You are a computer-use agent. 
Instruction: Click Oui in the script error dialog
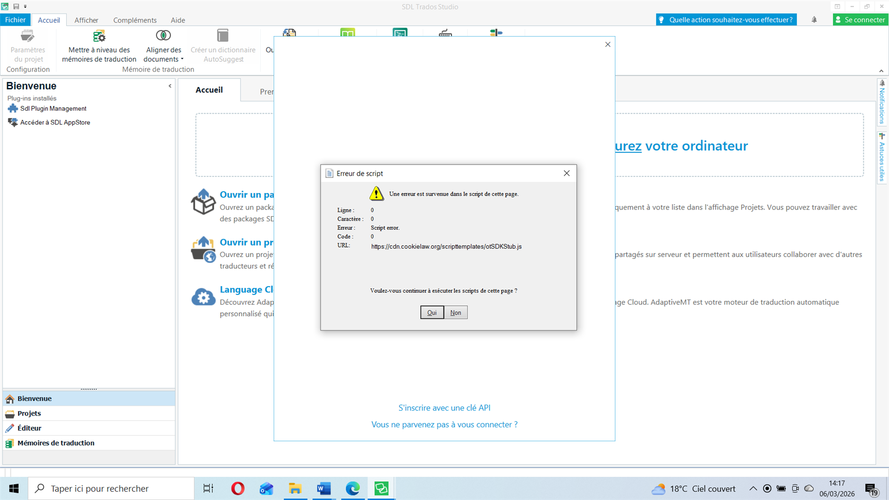click(432, 312)
